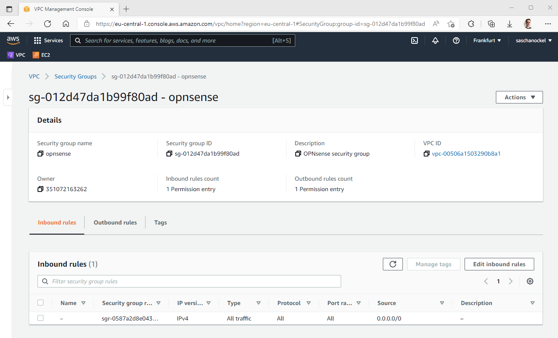The image size is (558, 338).
Task: Switch to the Inbound rules tab
Action: point(57,222)
